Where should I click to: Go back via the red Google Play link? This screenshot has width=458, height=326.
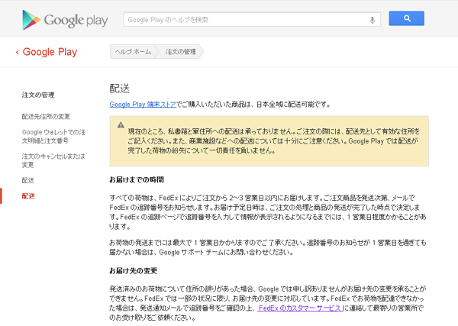pyautogui.click(x=47, y=52)
